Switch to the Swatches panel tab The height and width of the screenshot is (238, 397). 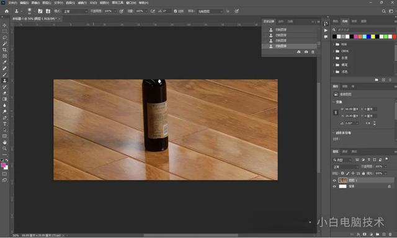tap(345, 21)
